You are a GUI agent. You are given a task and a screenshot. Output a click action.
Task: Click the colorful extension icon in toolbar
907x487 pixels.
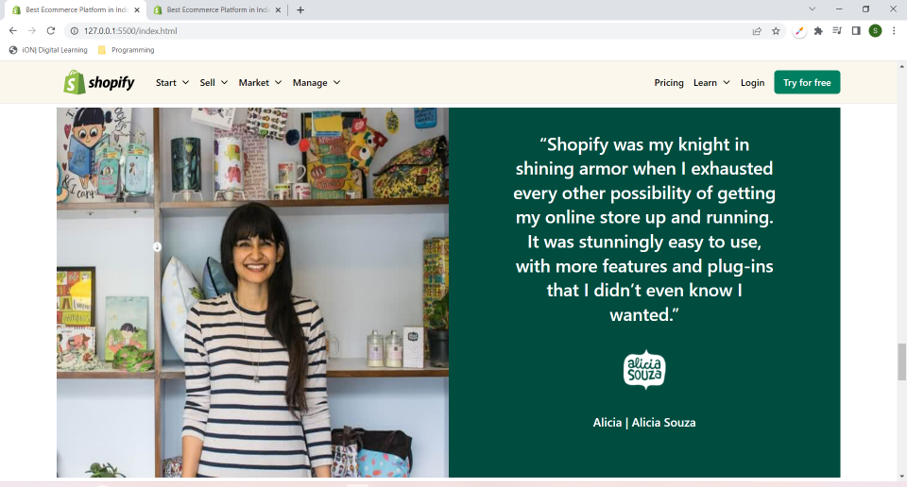tap(799, 31)
